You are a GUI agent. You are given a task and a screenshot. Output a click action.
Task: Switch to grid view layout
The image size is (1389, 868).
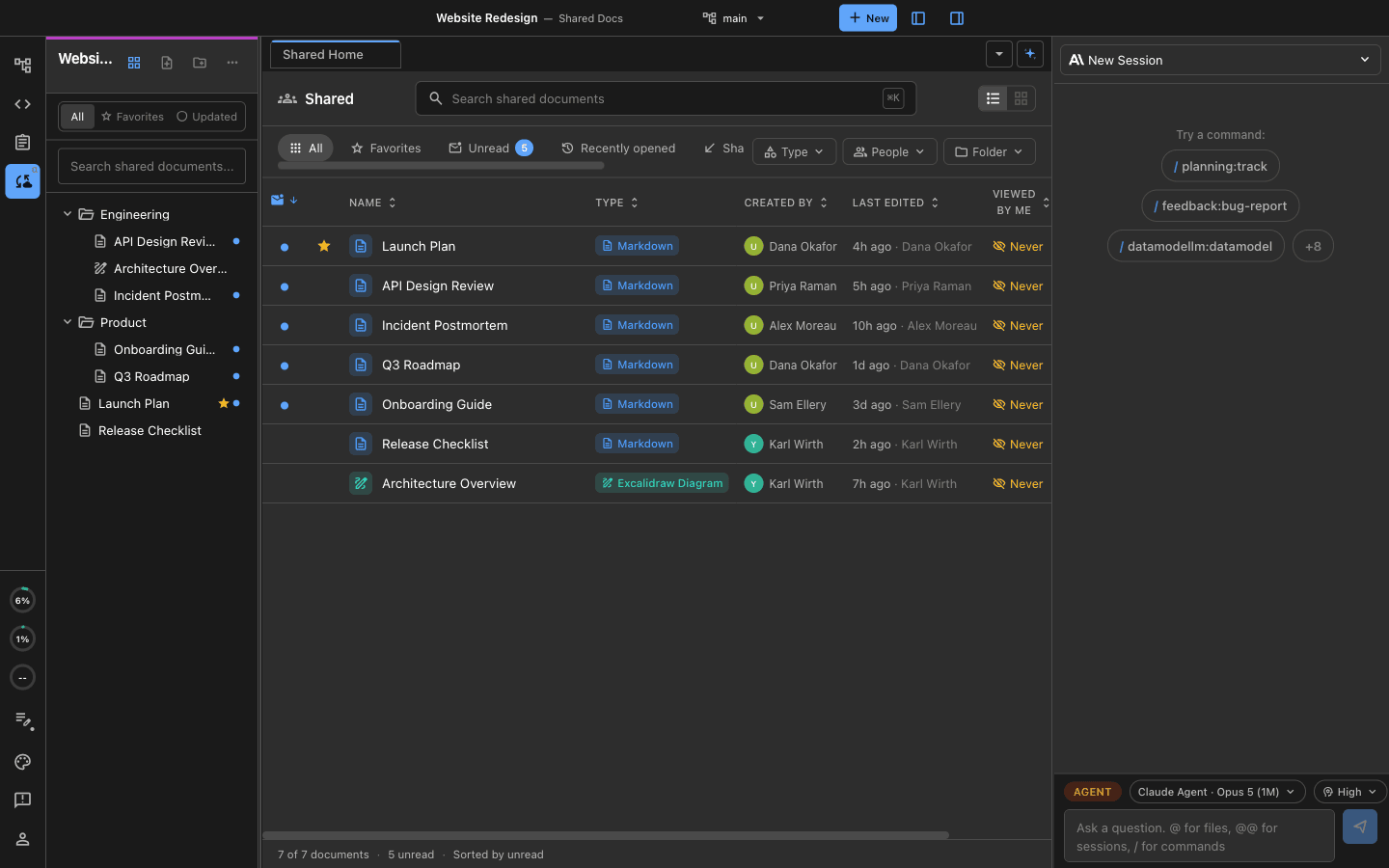pos(1021,98)
